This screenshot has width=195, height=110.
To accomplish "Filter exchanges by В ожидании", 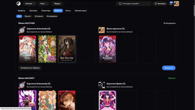I will 52,16.
